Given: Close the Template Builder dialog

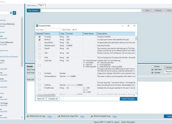Looking at the screenshot, I should pos(134,26).
